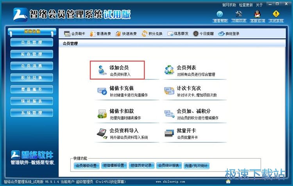The width and height of the screenshot is (293, 186).
Task: Click the 会员批量开卡 description text
Action: coord(188,138)
